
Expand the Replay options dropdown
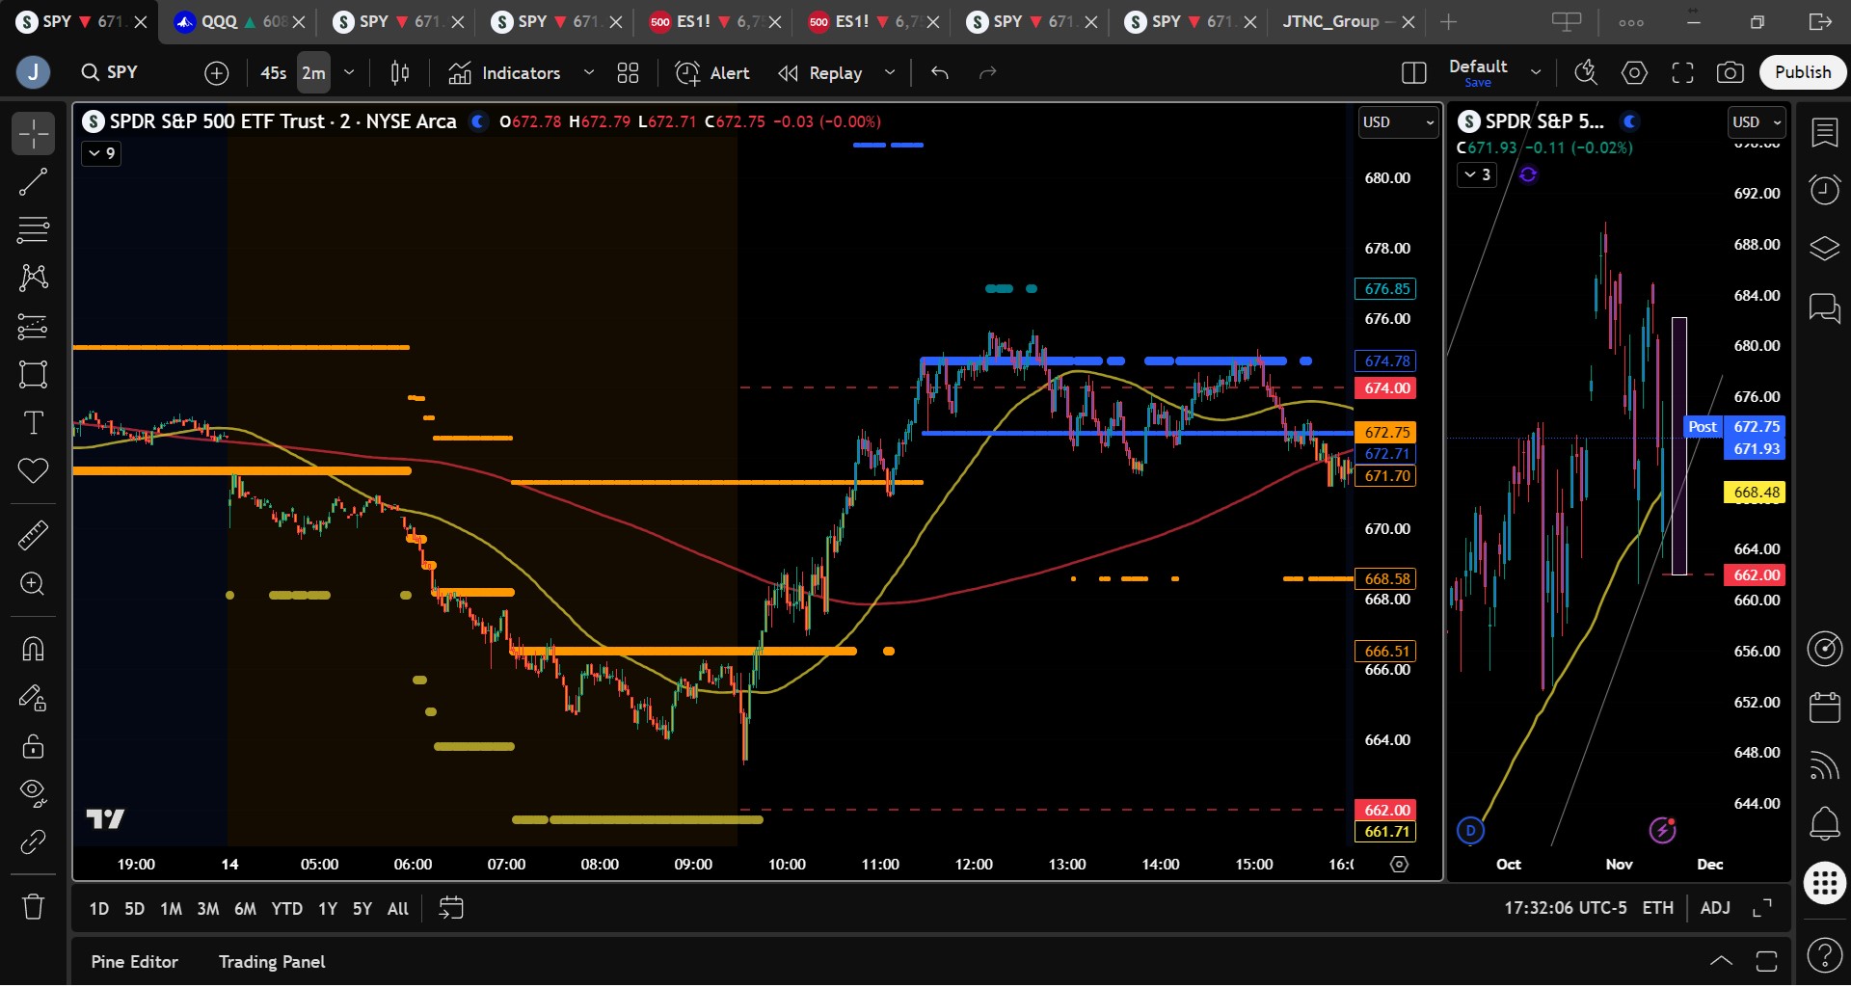tap(890, 73)
